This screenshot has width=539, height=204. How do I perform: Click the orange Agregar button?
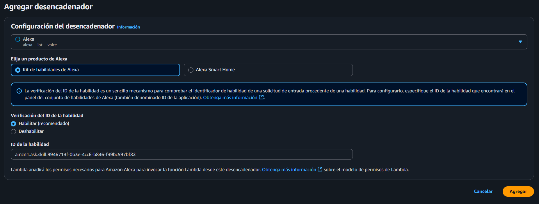(518, 192)
